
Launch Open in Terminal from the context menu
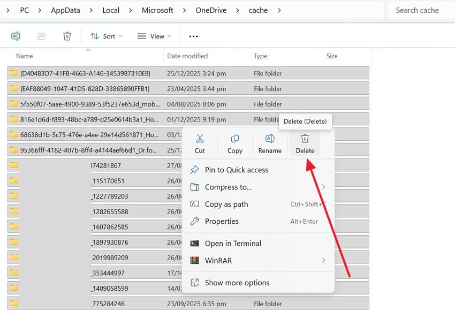pos(232,243)
